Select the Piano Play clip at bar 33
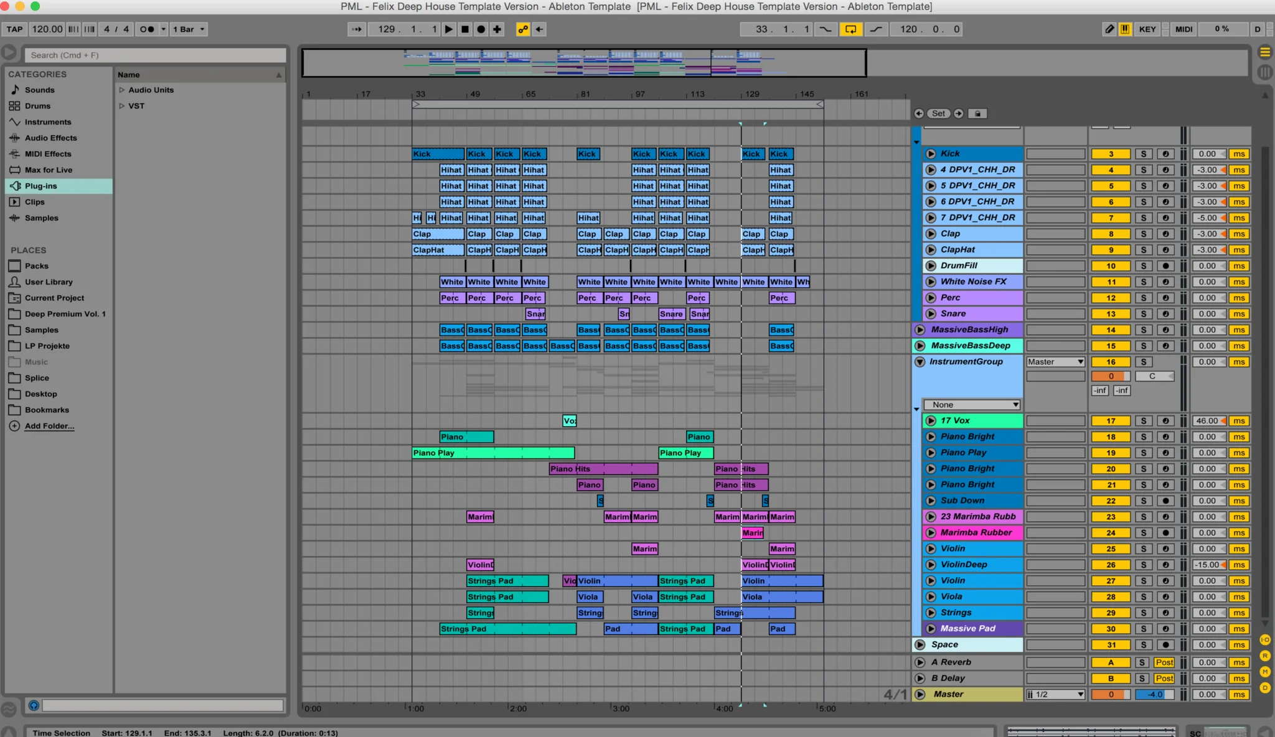The width and height of the screenshot is (1275, 737). click(493, 453)
